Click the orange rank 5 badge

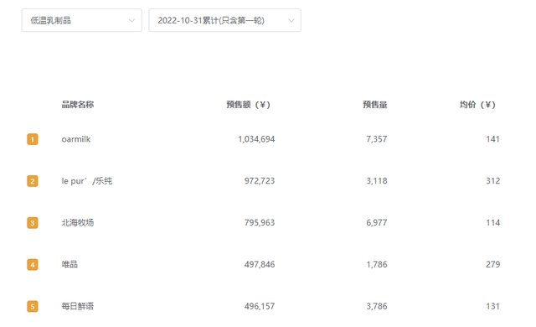coord(33,306)
